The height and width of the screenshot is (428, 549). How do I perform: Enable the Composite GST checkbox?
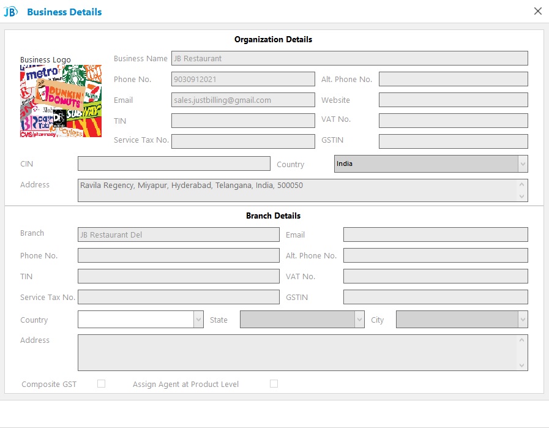pos(101,384)
